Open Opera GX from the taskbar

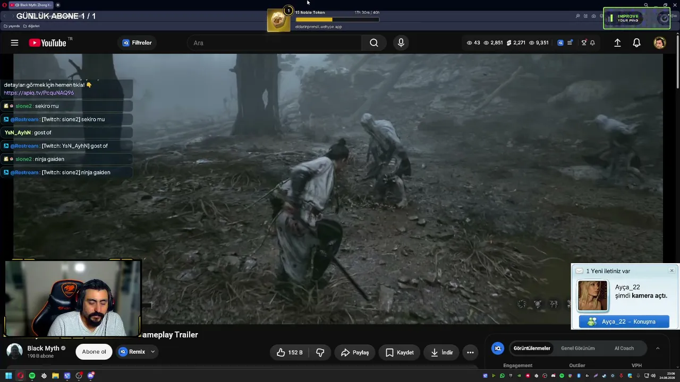(20, 376)
